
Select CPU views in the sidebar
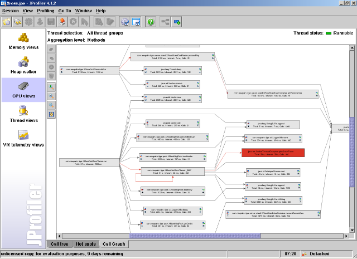click(x=23, y=90)
